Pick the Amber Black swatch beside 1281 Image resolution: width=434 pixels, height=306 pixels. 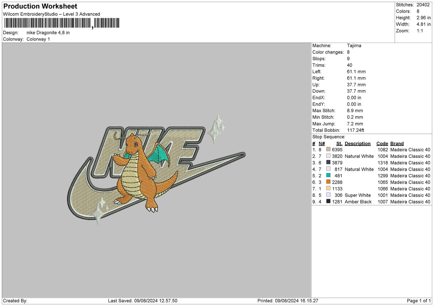(328, 202)
